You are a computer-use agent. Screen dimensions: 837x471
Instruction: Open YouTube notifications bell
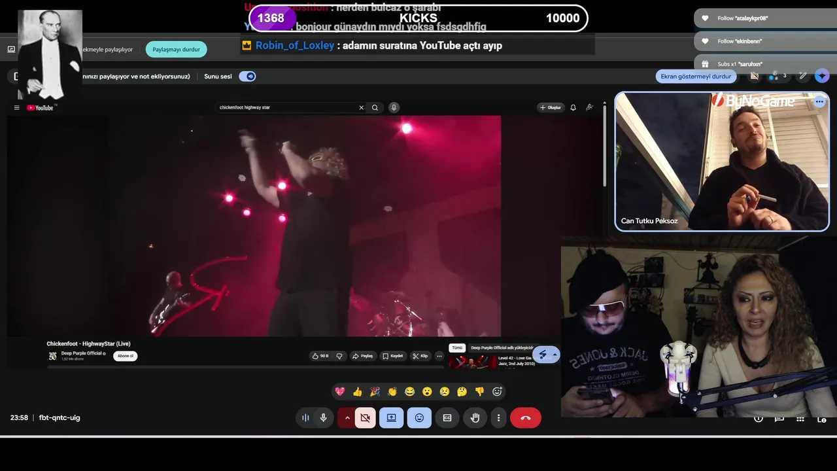pyautogui.click(x=573, y=108)
